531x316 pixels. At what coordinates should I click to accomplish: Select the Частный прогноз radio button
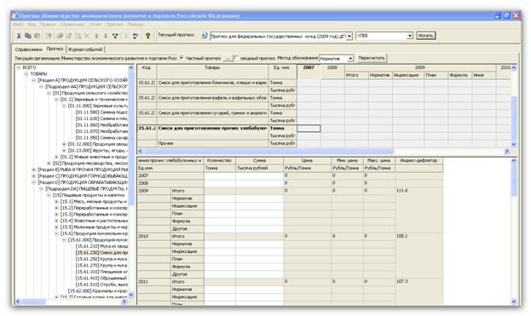point(182,58)
